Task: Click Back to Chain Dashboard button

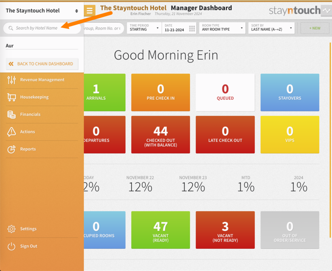Action: pos(42,64)
